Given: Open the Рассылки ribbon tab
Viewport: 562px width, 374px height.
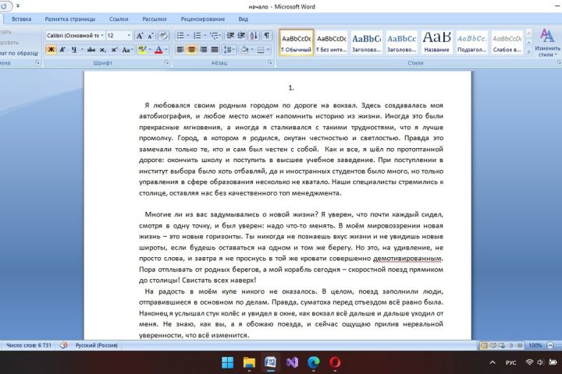Looking at the screenshot, I should (x=154, y=19).
